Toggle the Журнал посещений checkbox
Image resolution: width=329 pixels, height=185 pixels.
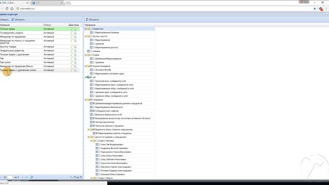[91, 66]
